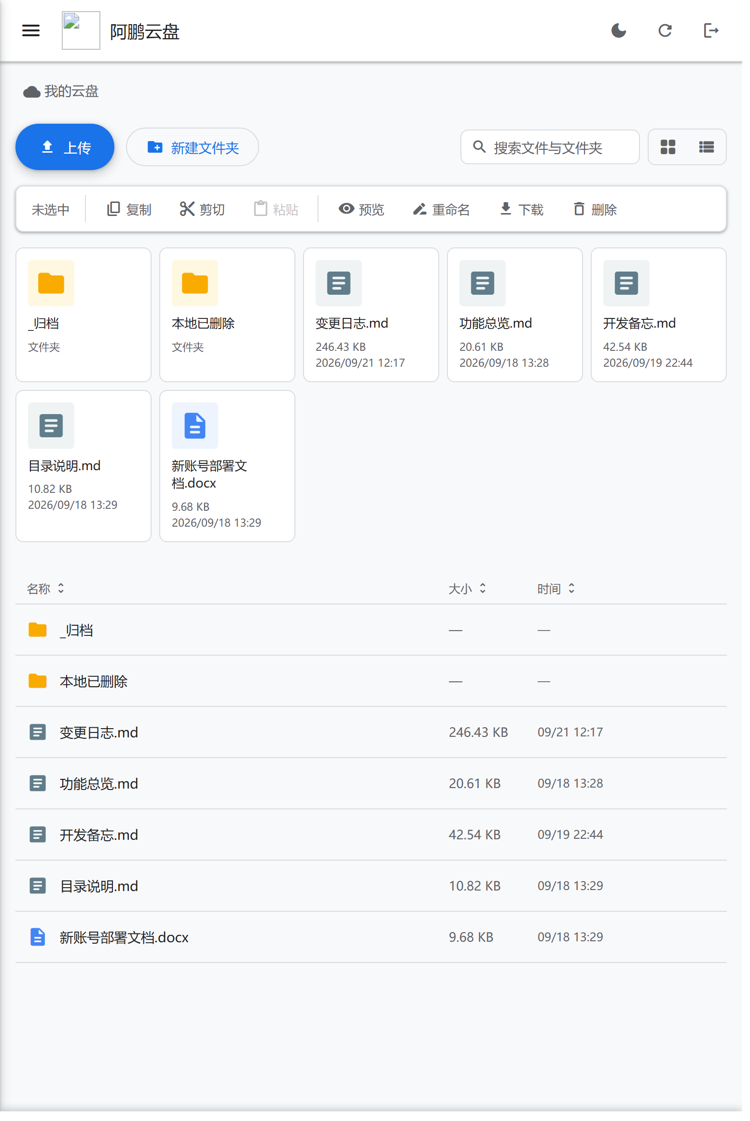Click the 新账号部署文档.docx icon in the list

[x=38, y=937]
